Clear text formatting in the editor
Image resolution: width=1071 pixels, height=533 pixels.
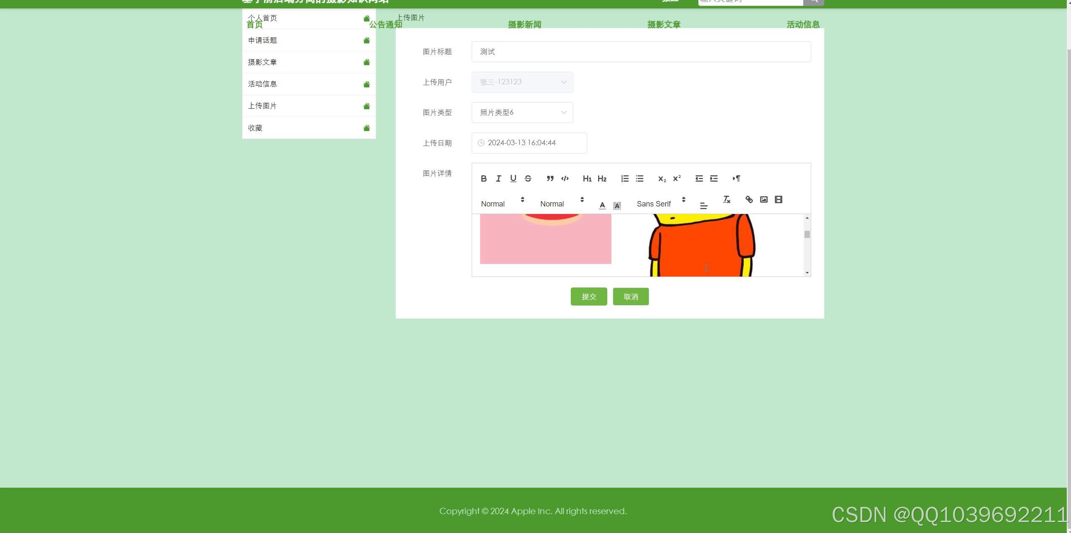tap(726, 199)
